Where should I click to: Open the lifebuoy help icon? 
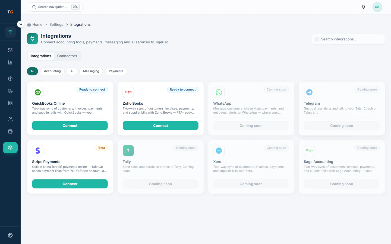pos(10,235)
